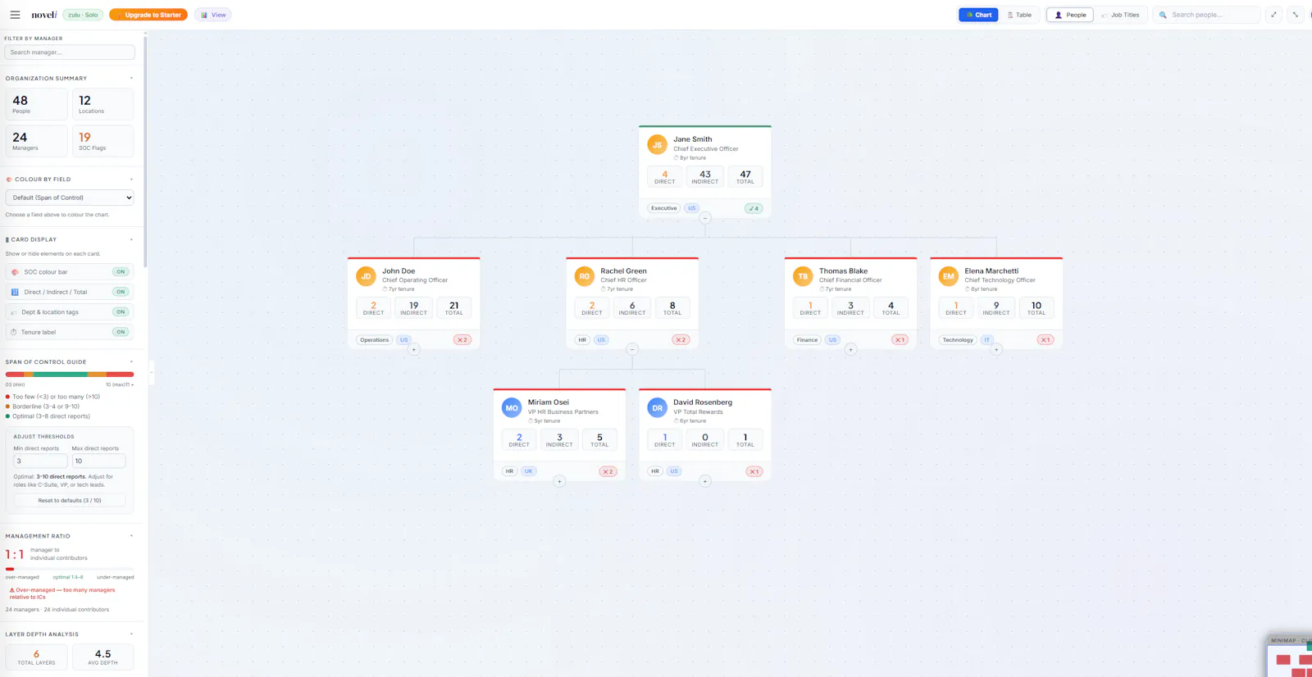Click Upgrade to Starter button
This screenshot has height=677, width=1312.
point(148,15)
